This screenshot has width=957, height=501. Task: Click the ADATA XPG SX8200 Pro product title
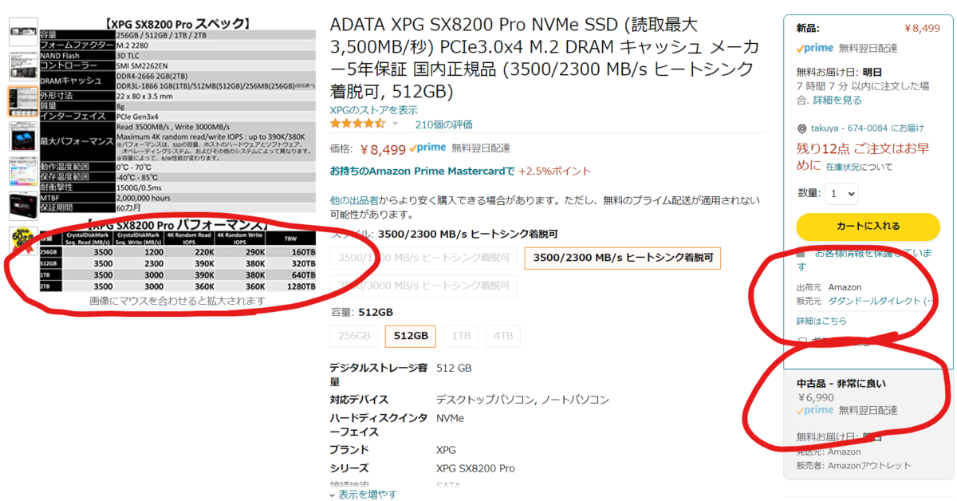coord(545,57)
